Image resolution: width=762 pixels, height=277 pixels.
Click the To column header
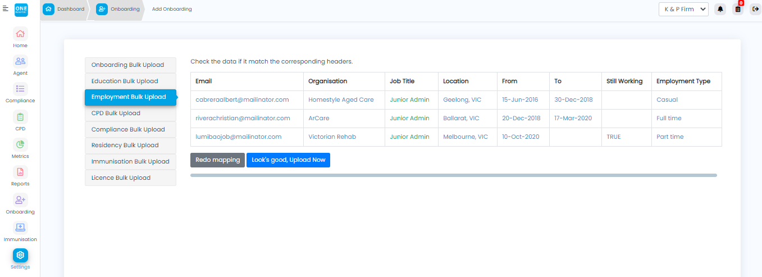576,81
